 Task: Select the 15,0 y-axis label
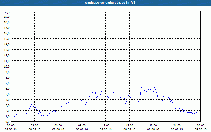(x=7, y=39)
